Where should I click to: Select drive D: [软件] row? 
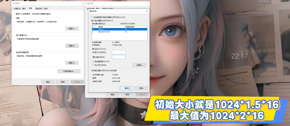point(119,29)
